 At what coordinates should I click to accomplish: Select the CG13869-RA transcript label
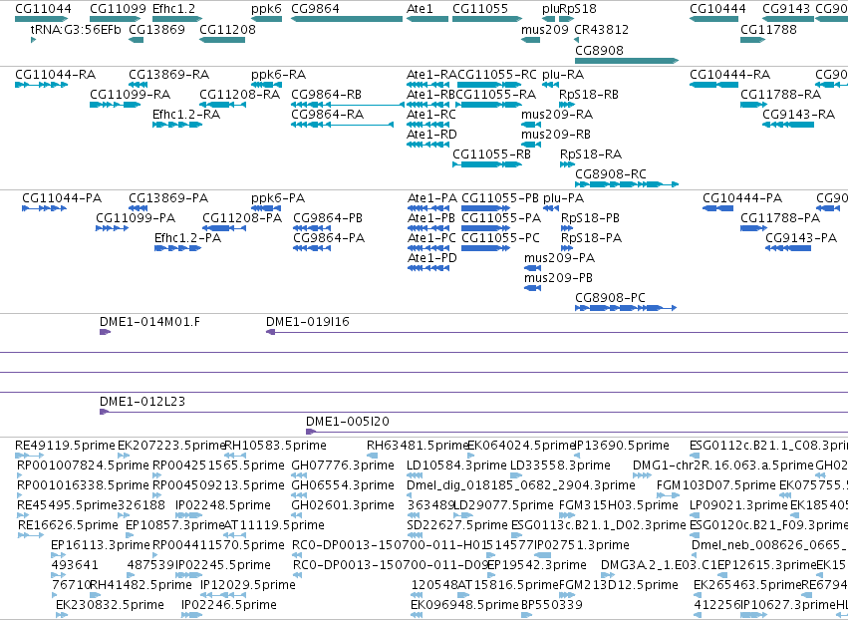pos(168,74)
